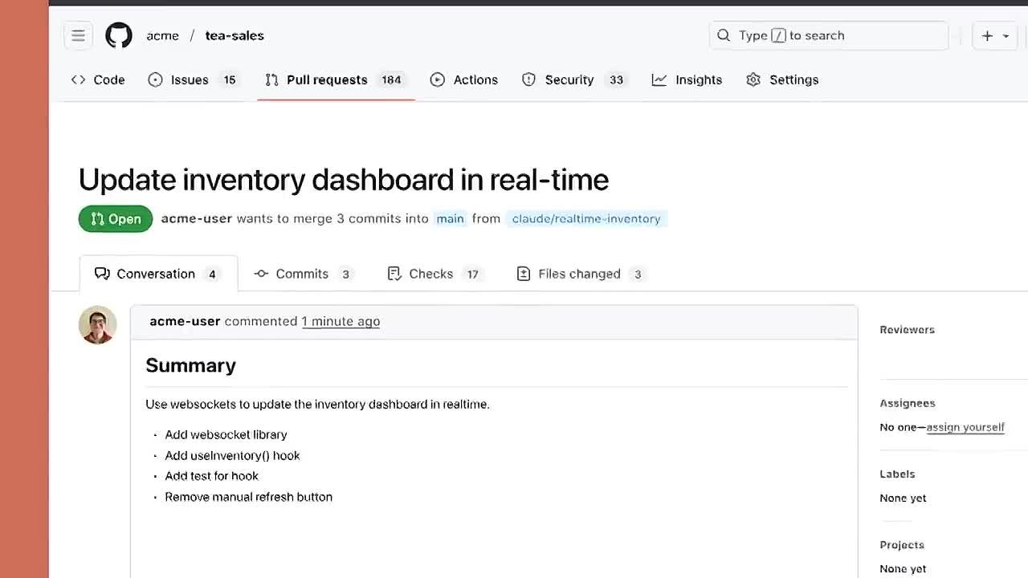
Task: Open the tea-sales repository link
Action: 235,35
